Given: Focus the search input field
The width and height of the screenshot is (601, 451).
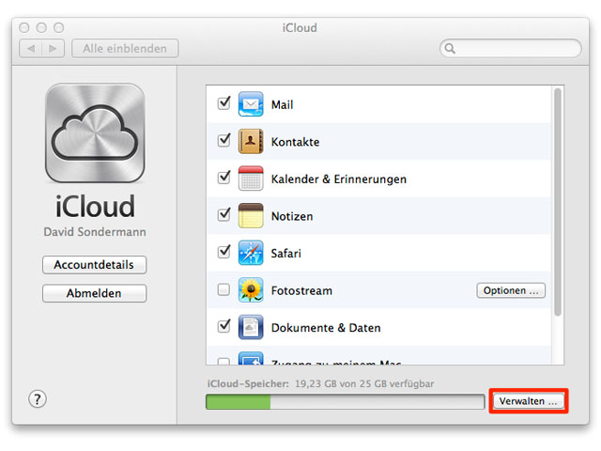Looking at the screenshot, I should pos(511,48).
